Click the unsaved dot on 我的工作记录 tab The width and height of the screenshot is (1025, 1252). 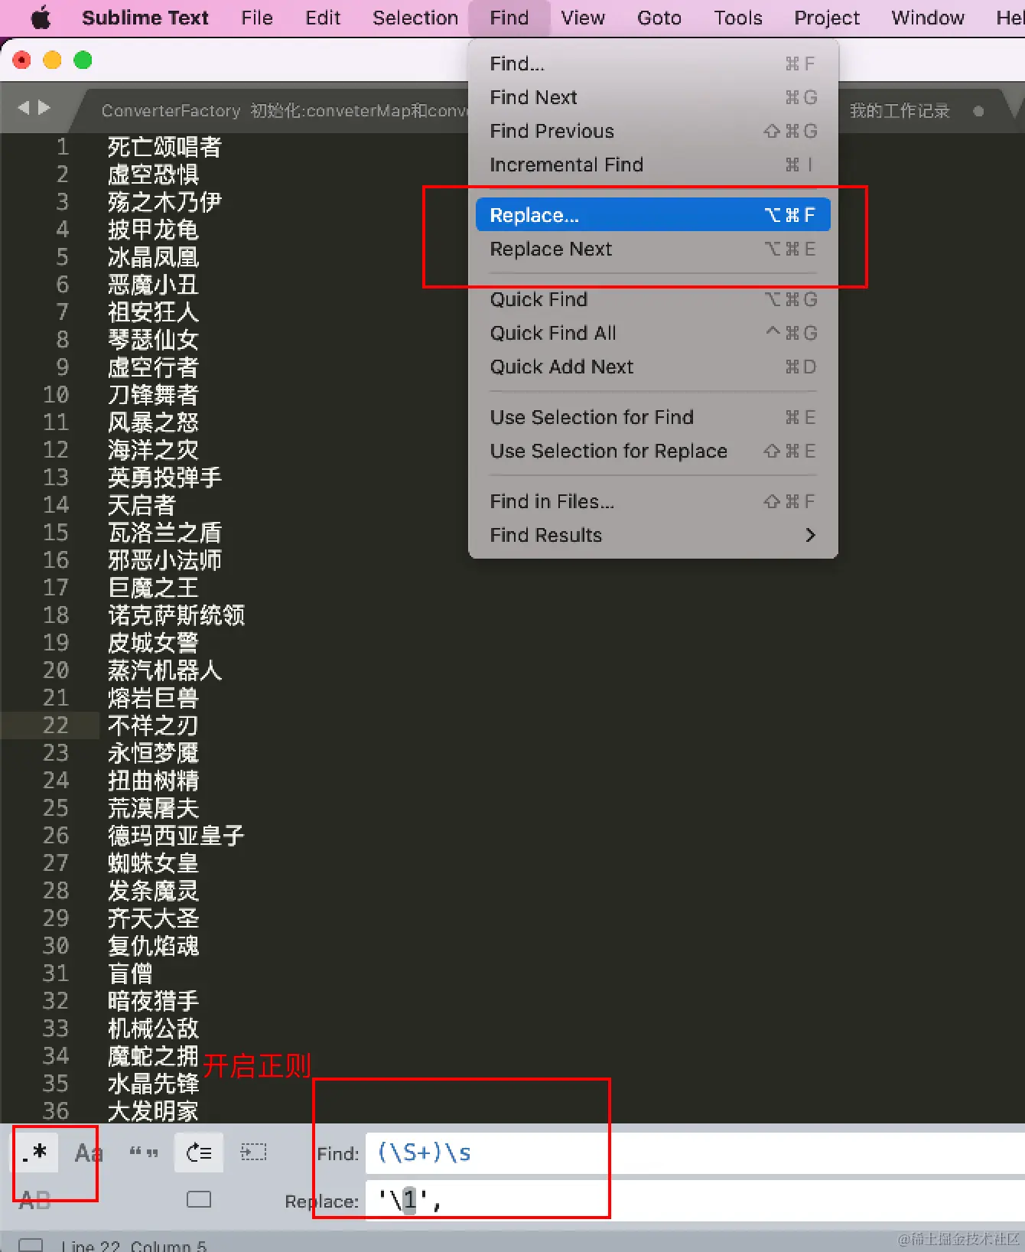pyautogui.click(x=978, y=111)
